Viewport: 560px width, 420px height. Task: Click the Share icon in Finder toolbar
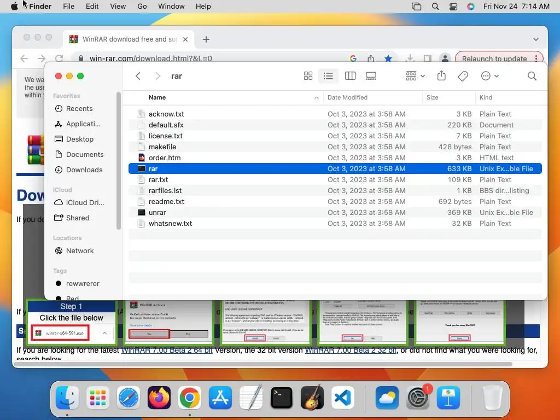tap(441, 75)
